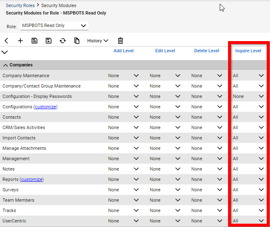Screen dimensions: 270x227
Task: Click the Security Roles breadcrumb
Action: [20, 5]
